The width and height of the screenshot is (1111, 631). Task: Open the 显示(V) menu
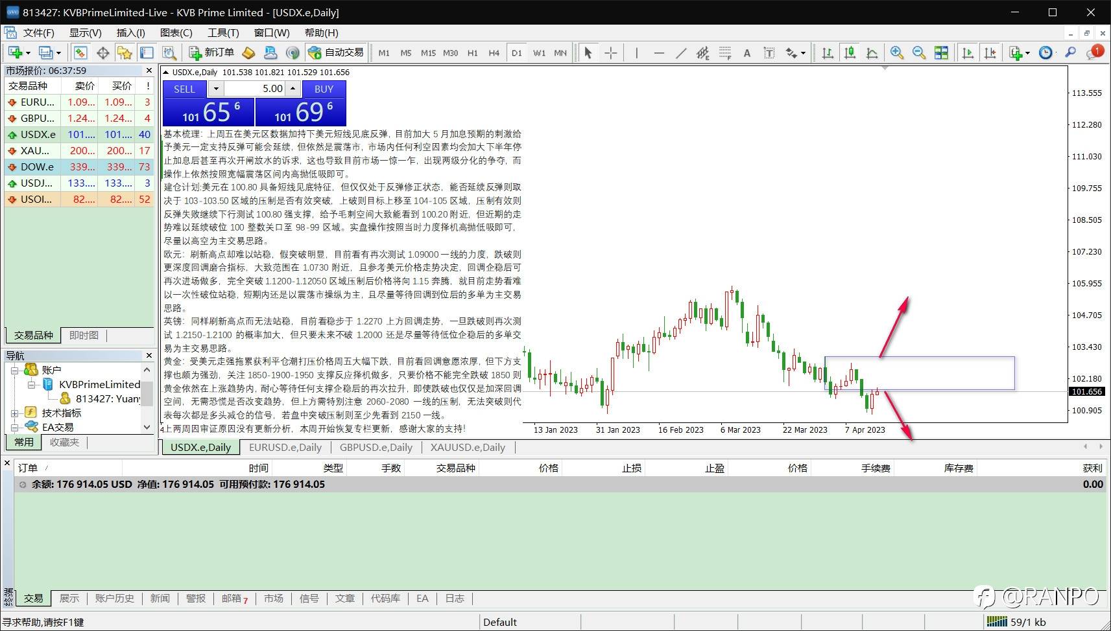(x=86, y=32)
